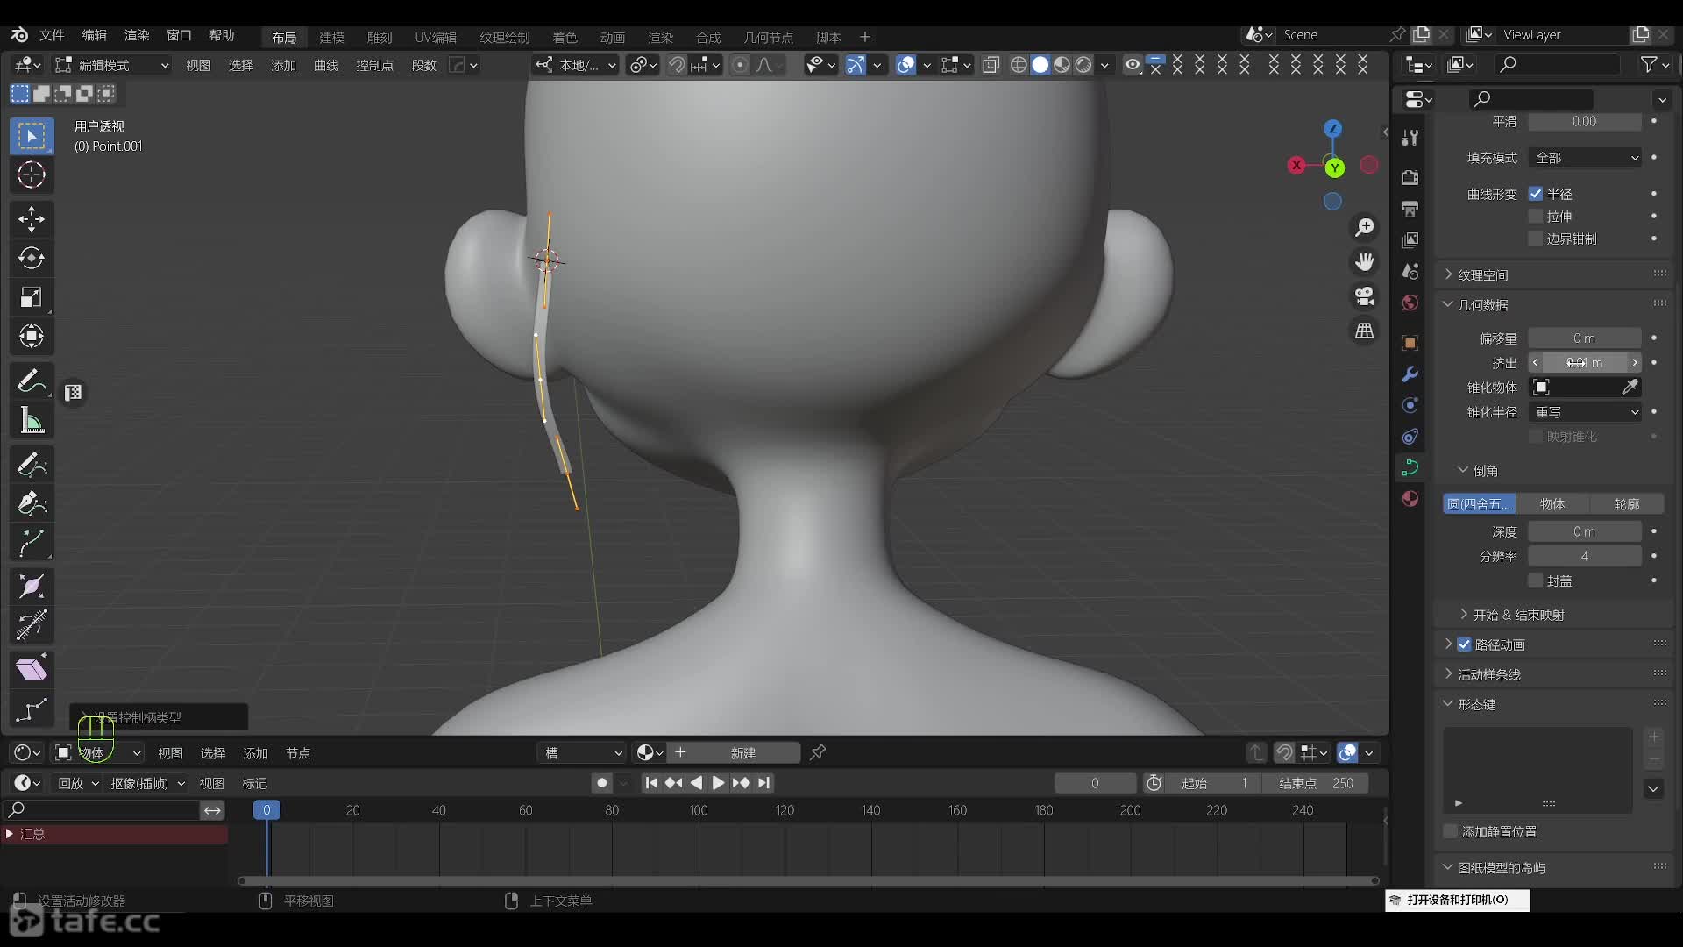The image size is (1683, 947).
Task: Open the Material properties tab
Action: point(1410,499)
